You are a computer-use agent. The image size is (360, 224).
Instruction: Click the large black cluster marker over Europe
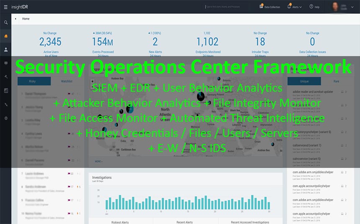click(201, 96)
